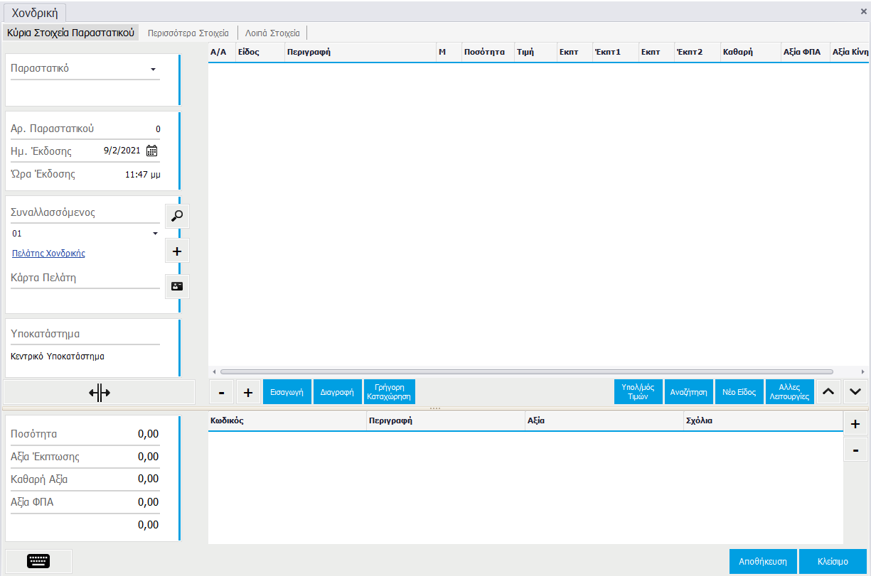The height and width of the screenshot is (576, 871).
Task: Open the on-screen keyboard icon
Action: tap(38, 561)
